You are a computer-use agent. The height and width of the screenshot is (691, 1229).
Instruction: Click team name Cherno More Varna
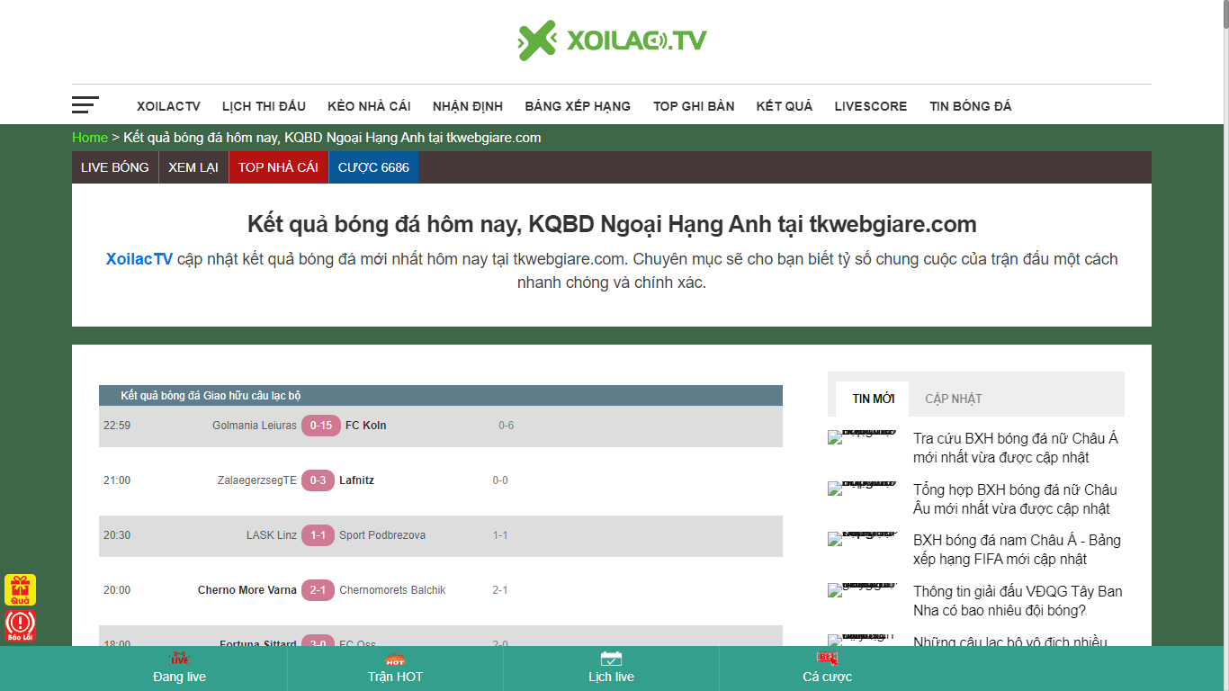pyautogui.click(x=247, y=590)
